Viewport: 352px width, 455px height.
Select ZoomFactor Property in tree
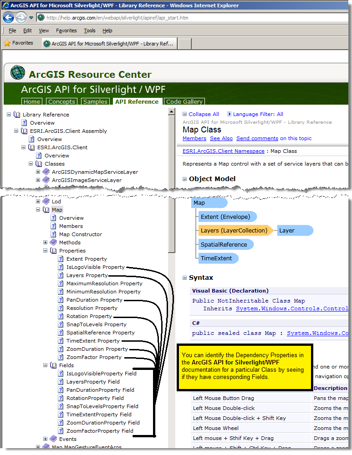94,357
